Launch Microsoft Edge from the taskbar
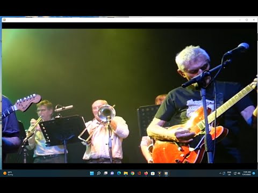258x193 pixels. (x=119, y=173)
